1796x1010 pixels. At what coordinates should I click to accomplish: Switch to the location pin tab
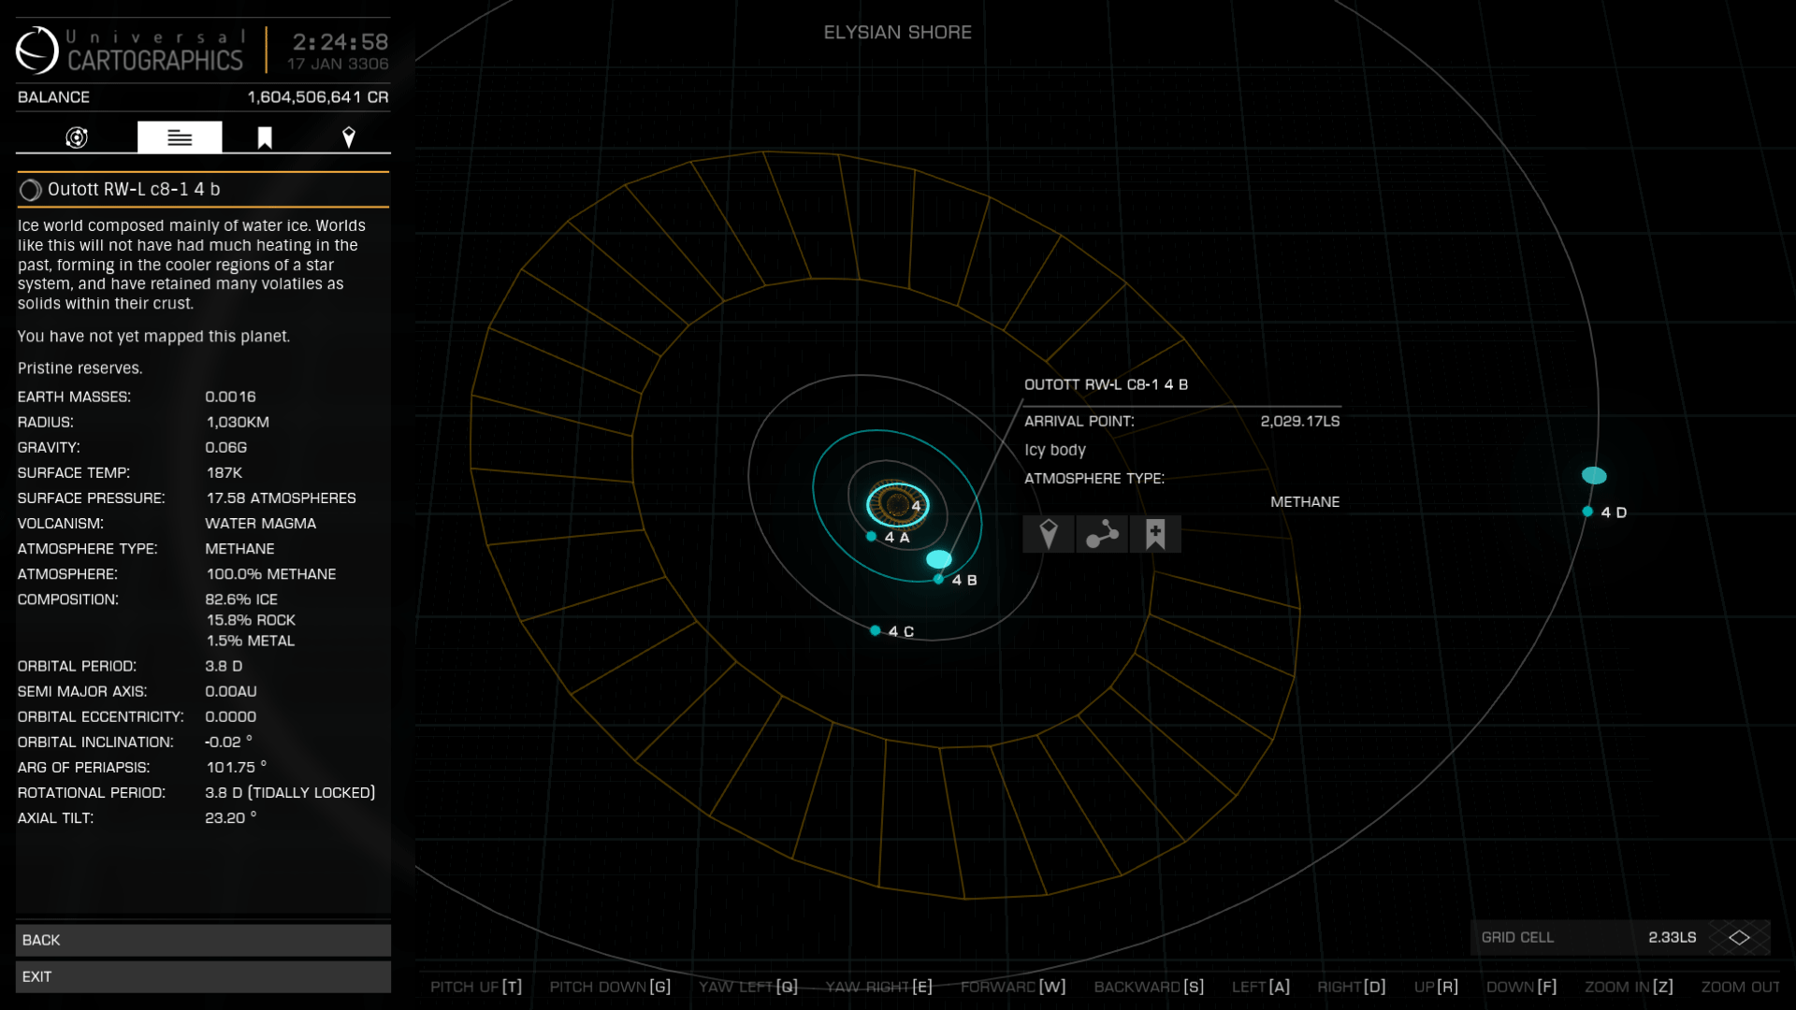349,137
